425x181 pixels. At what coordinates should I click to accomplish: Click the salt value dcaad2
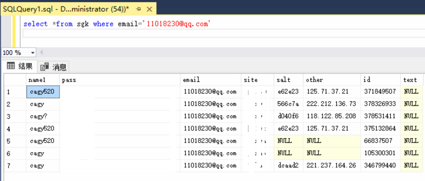coord(289,165)
